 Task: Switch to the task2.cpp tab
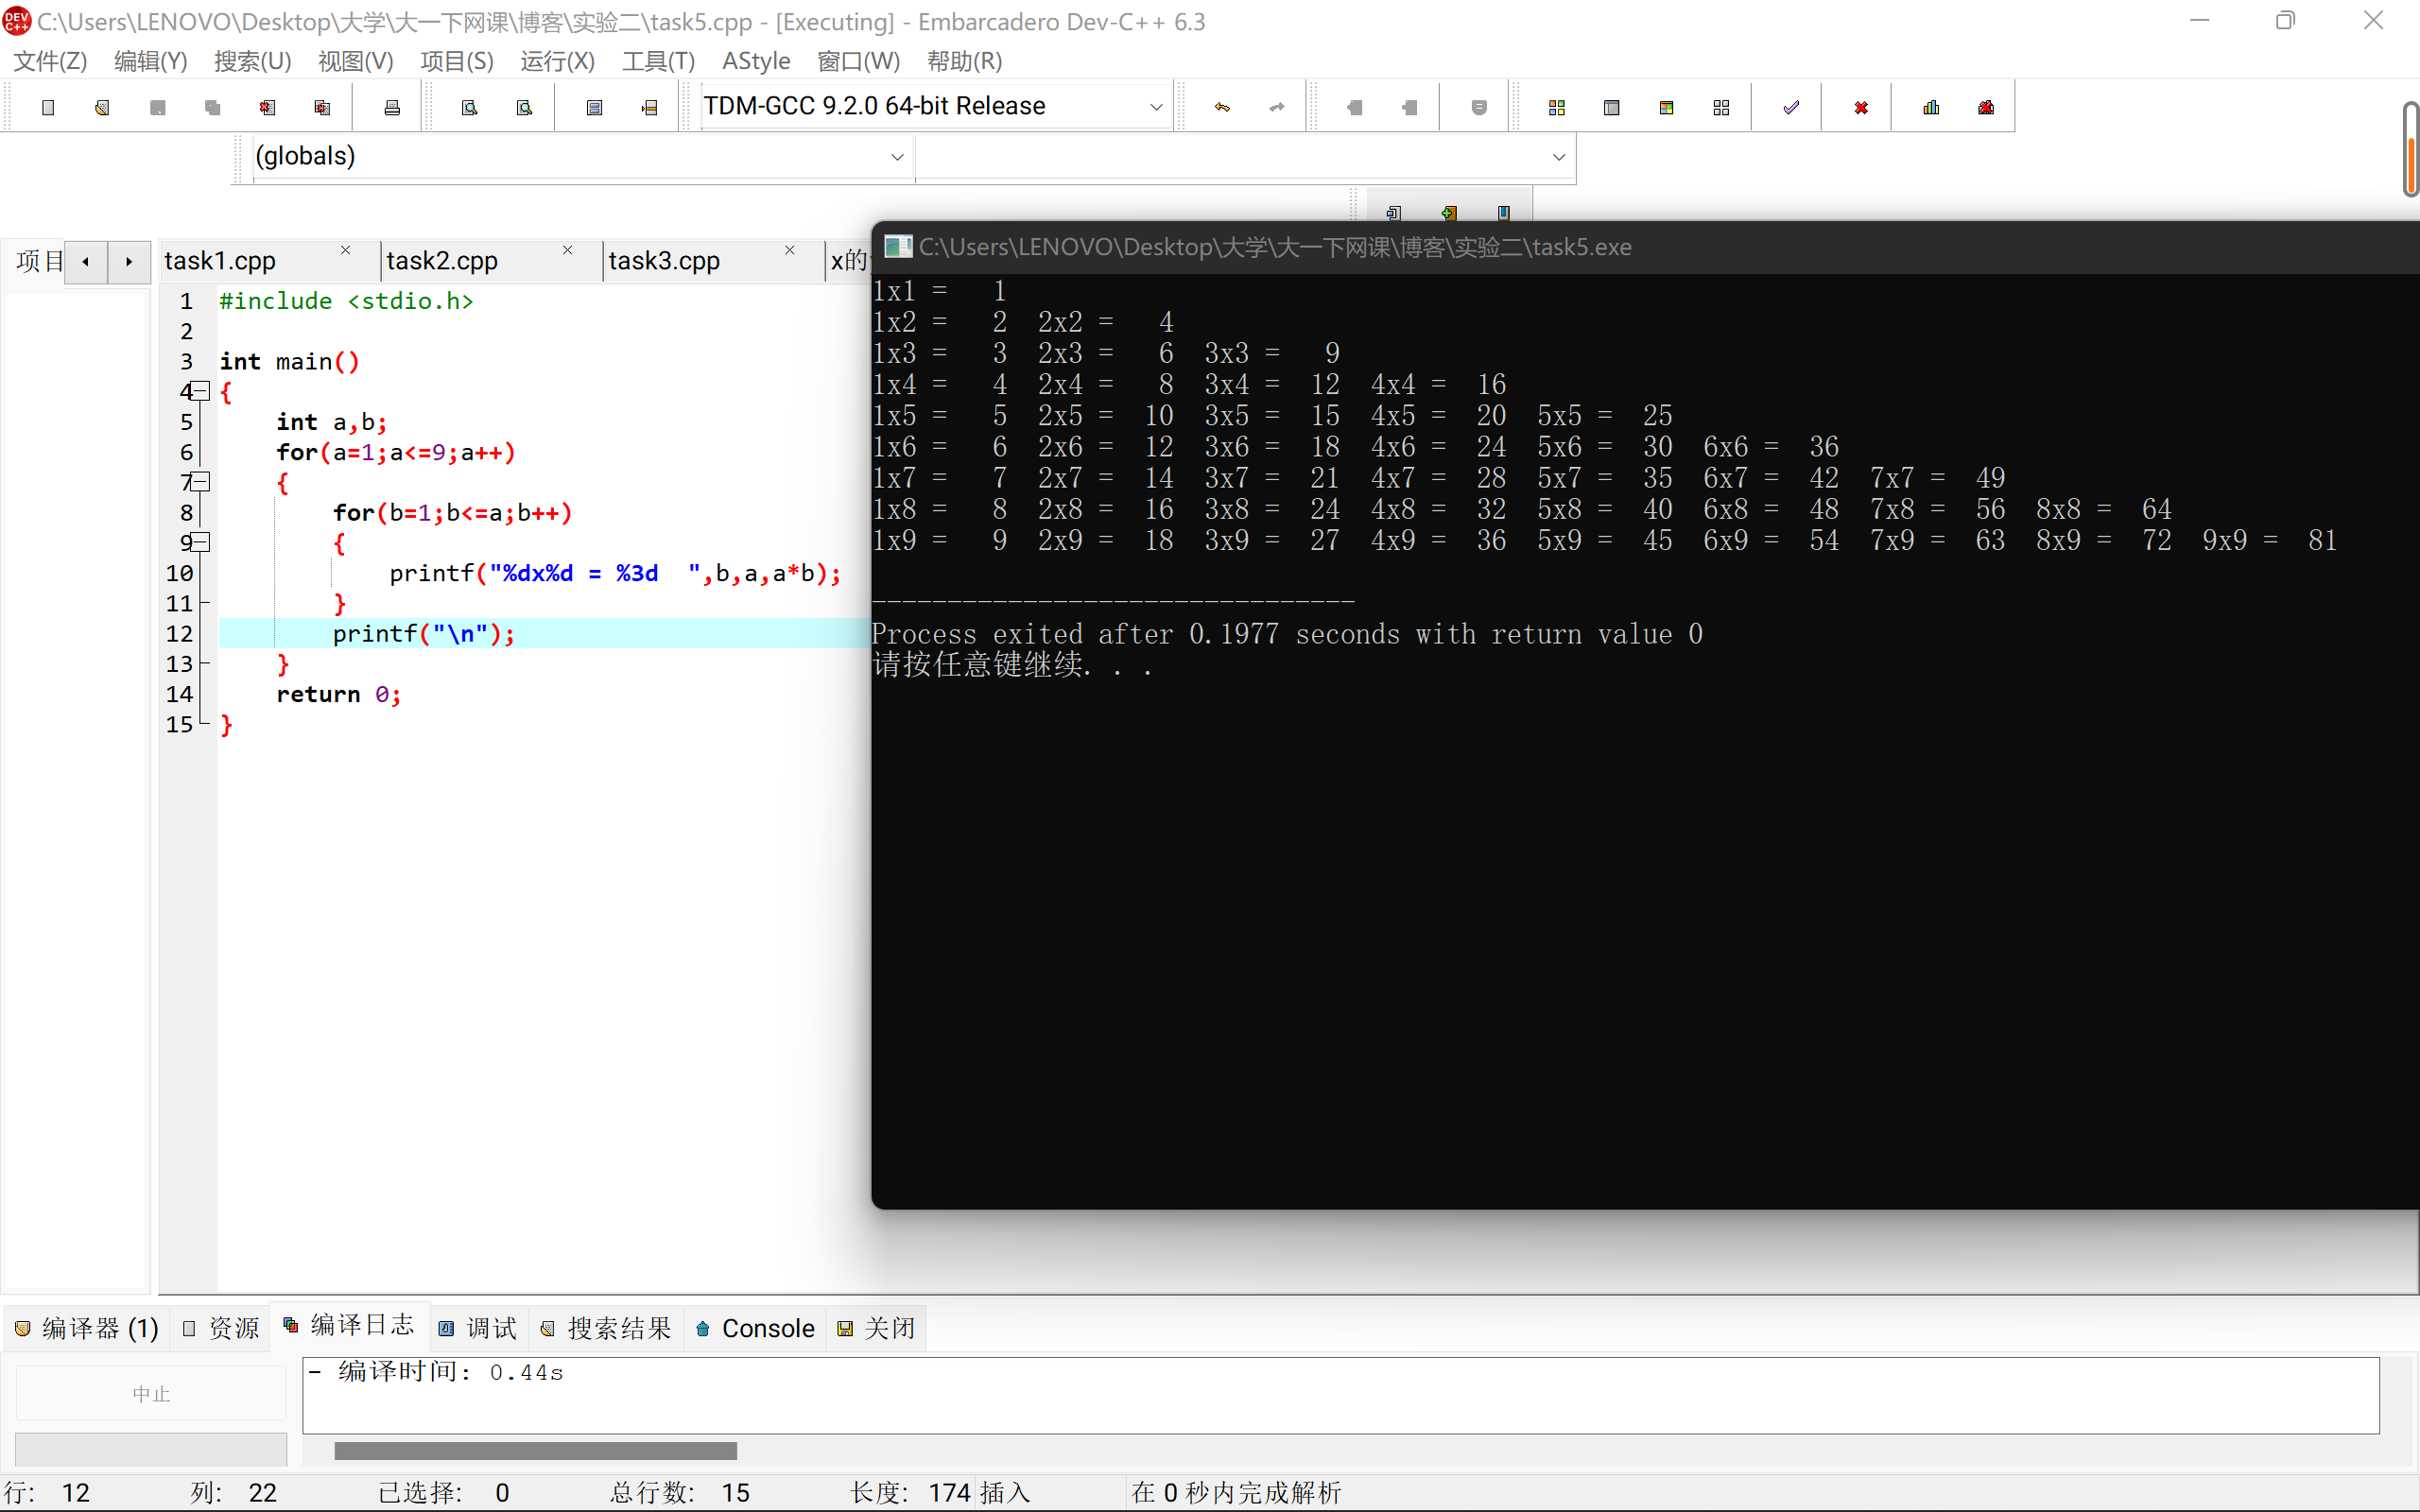442,261
